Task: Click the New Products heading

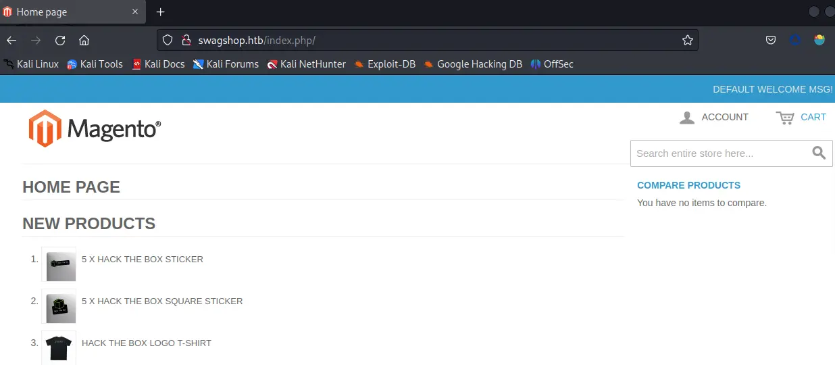Action: click(x=89, y=224)
